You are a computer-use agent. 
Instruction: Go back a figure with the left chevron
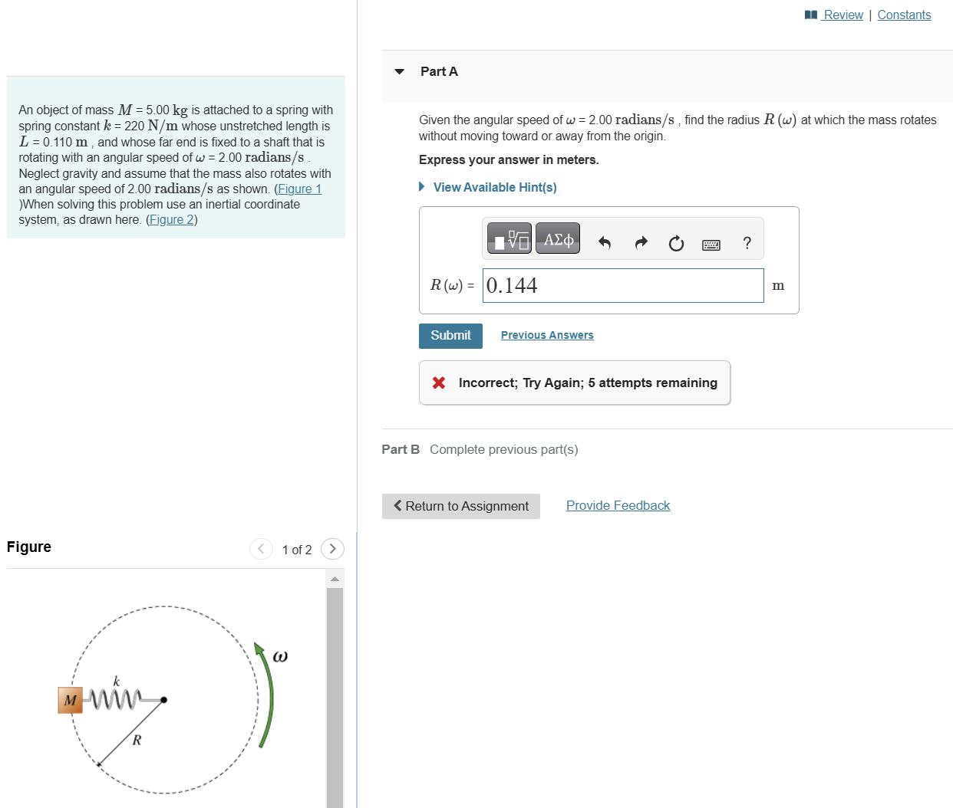coord(261,549)
